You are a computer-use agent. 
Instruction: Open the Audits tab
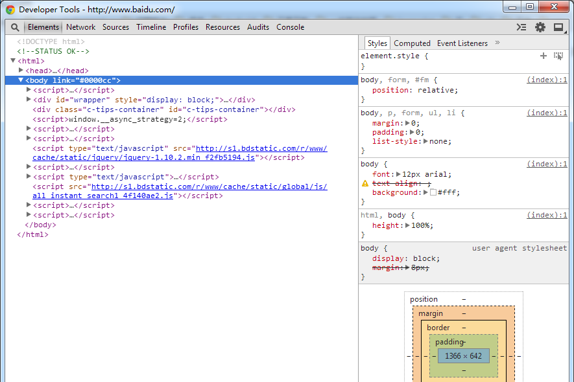[258, 27]
